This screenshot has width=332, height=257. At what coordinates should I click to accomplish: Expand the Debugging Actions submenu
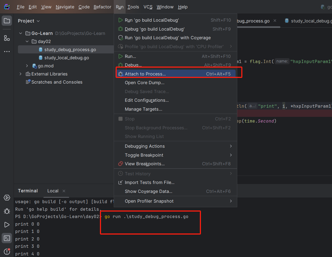[145, 146]
